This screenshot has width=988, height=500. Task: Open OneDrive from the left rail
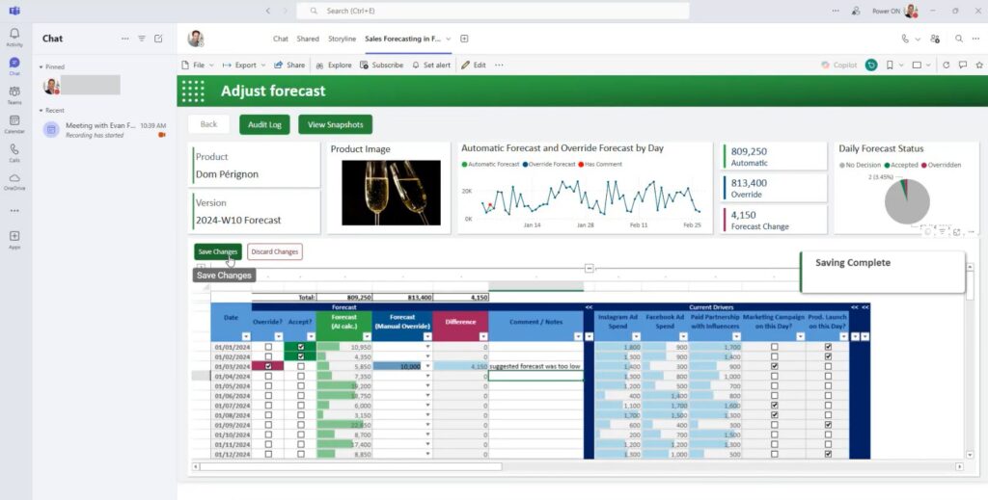[14, 179]
